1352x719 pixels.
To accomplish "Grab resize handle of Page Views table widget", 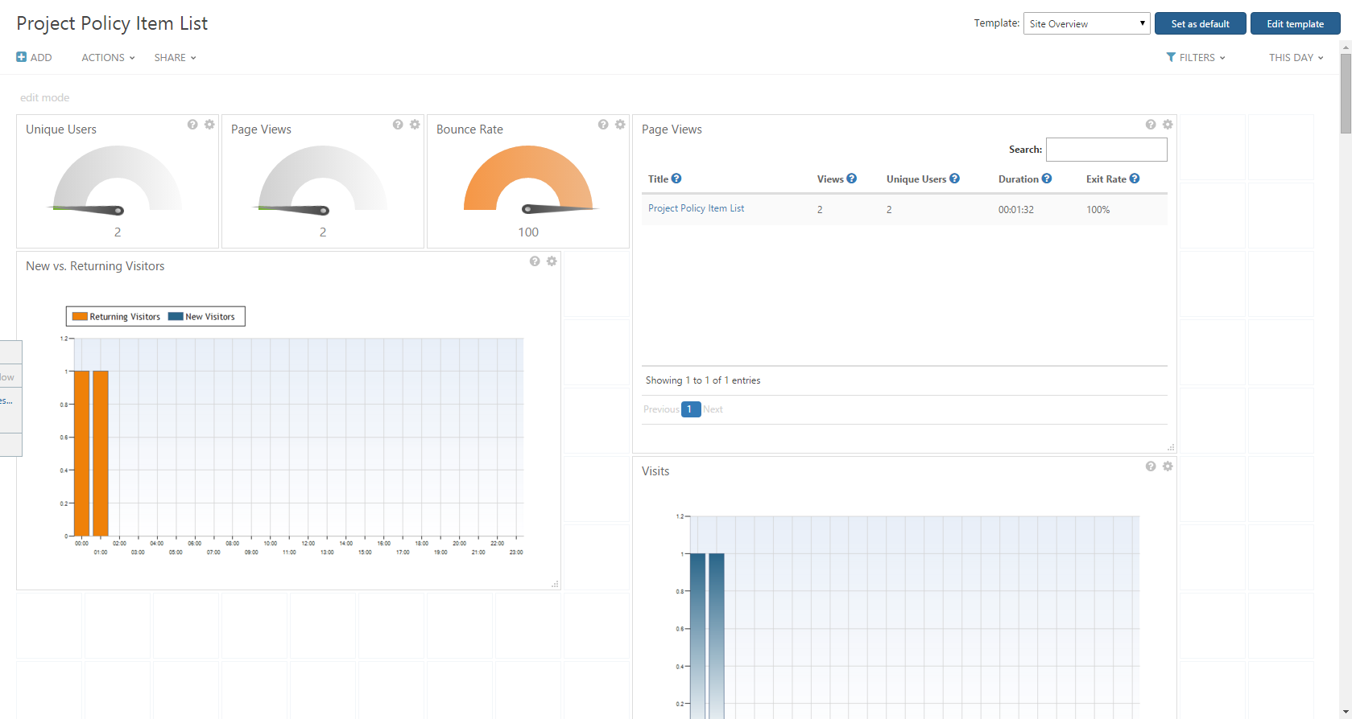I will [x=1171, y=448].
